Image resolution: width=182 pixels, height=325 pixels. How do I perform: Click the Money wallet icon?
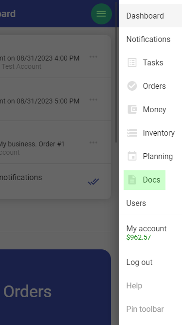tap(132, 109)
